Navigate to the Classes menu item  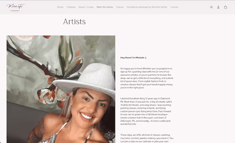(120, 7)
